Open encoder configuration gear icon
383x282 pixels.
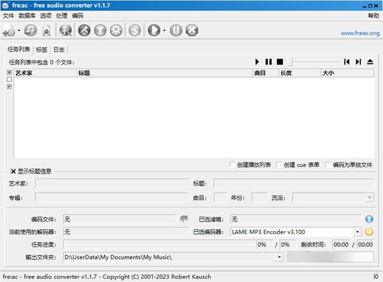(x=116, y=30)
